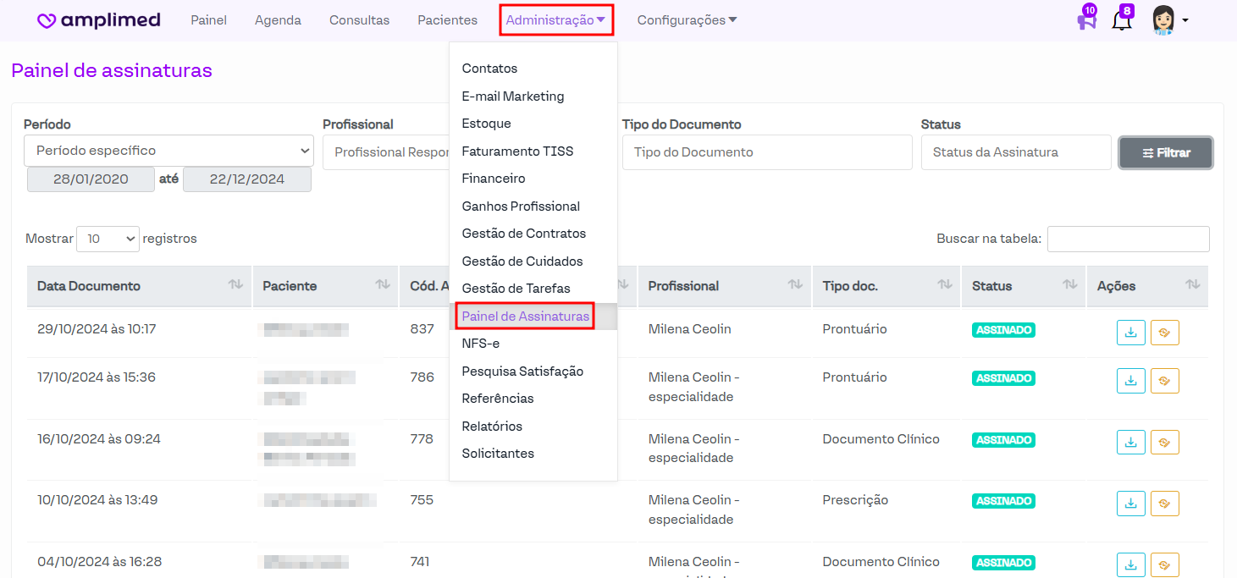
Task: Open the notifications bell
Action: pos(1122,19)
